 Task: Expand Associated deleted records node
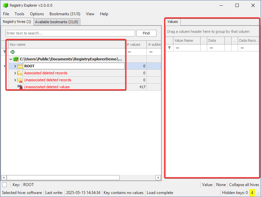(x=15, y=73)
